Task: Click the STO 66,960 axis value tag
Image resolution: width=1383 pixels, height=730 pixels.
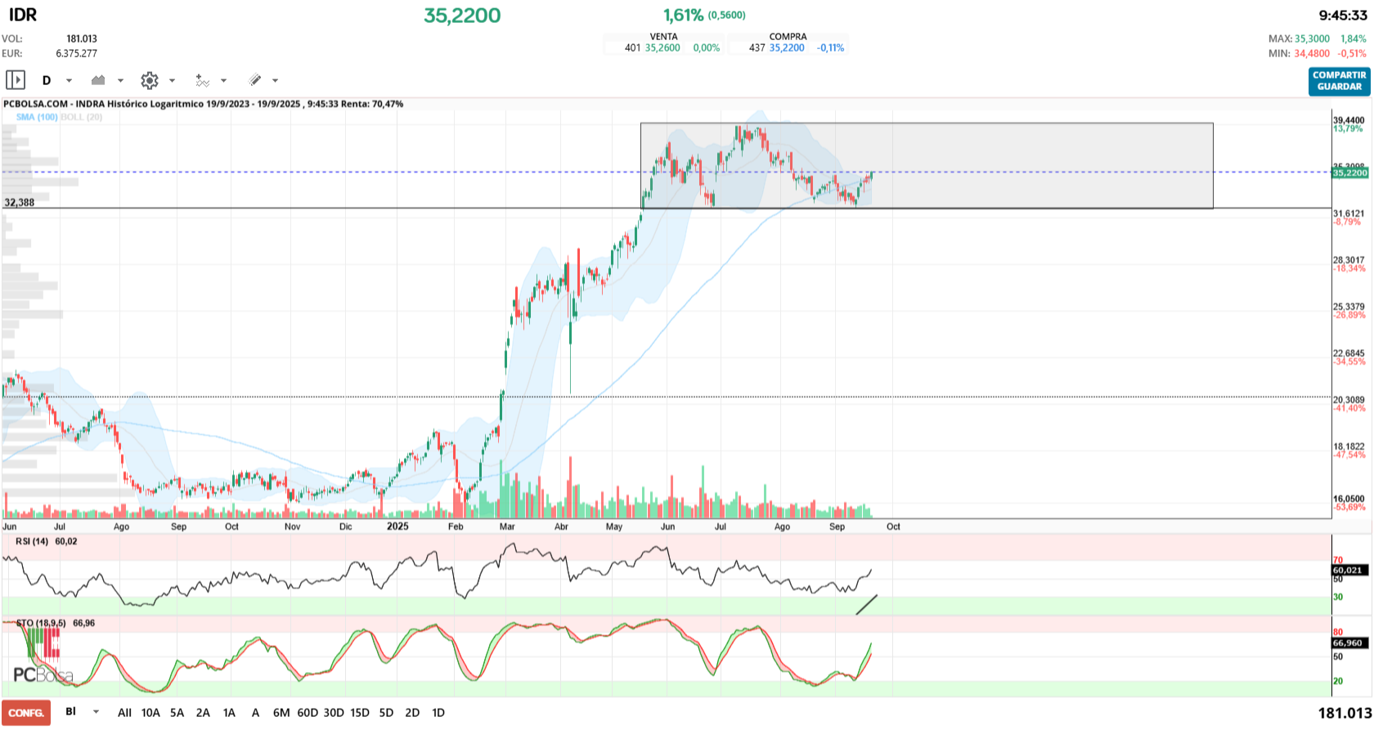Action: [x=1348, y=643]
